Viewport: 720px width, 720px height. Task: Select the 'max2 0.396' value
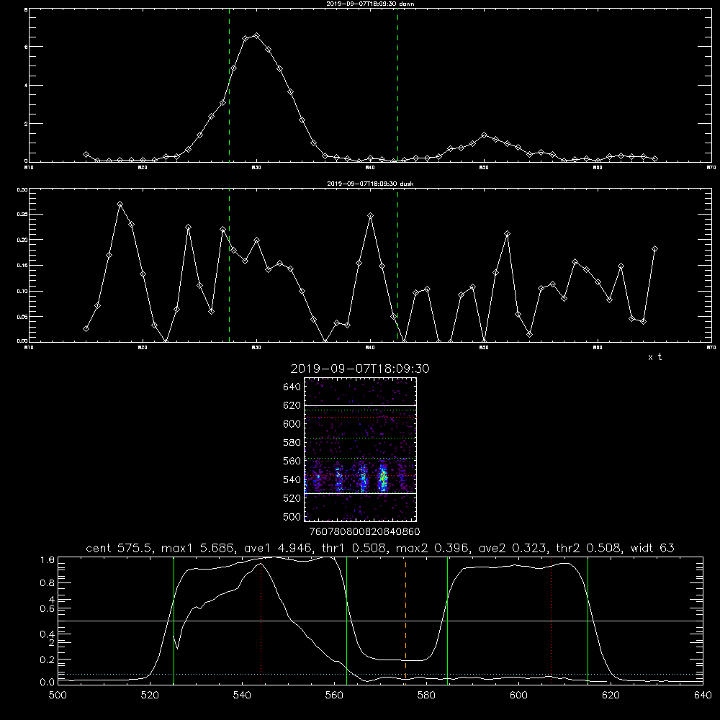(432, 548)
